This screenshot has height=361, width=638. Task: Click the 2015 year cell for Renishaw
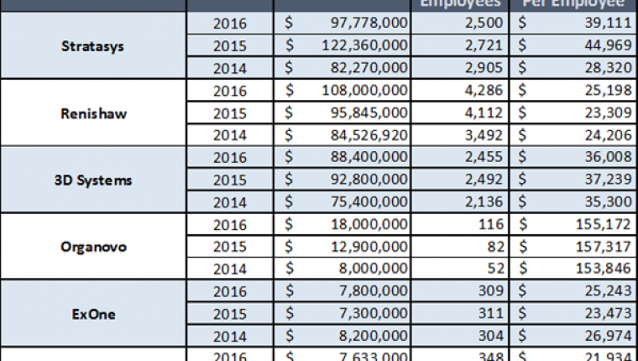click(x=230, y=112)
